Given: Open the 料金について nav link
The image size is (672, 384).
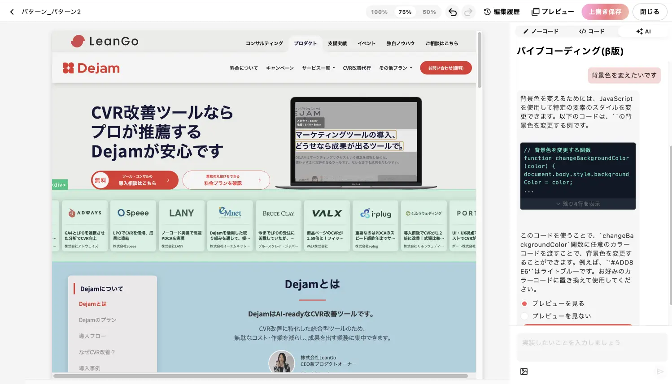Looking at the screenshot, I should 244,68.
